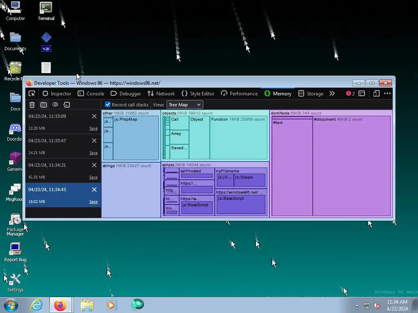
Task: Open the media player taskbar icon
Action: pos(111,305)
